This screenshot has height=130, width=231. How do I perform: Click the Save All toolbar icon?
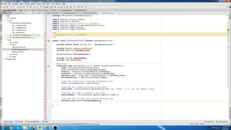(4, 7)
